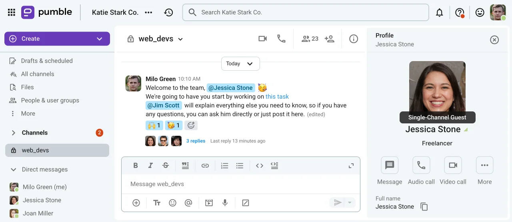Open Files in sidebar

point(27,87)
